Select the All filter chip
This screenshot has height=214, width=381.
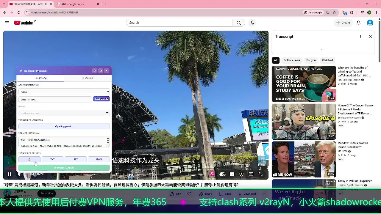[276, 60]
